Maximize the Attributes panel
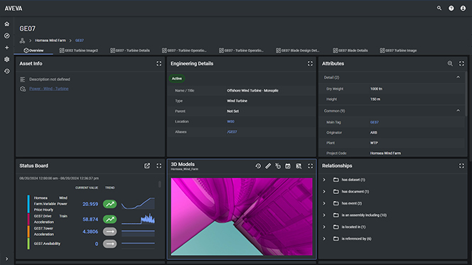Image resolution: width=472 pixels, height=265 pixels. [461, 63]
